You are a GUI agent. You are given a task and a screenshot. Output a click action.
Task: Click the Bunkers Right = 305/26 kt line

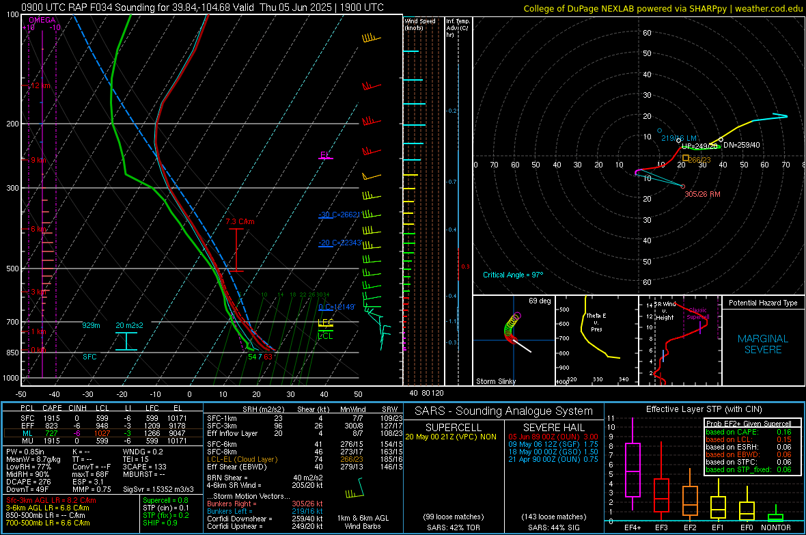(x=265, y=504)
